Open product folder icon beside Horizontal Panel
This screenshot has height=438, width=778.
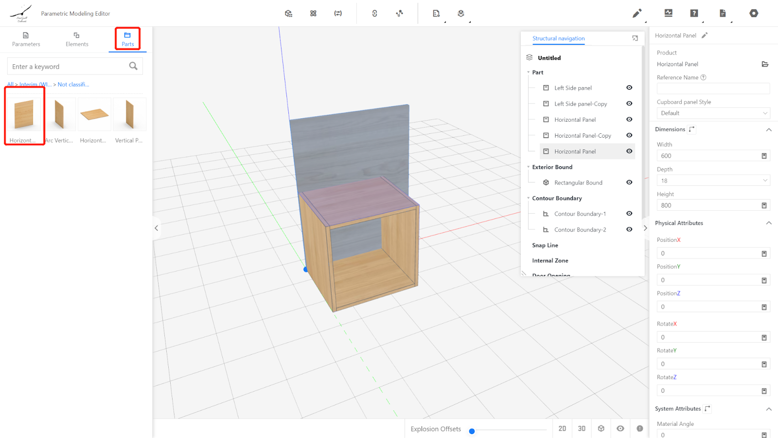(x=764, y=64)
